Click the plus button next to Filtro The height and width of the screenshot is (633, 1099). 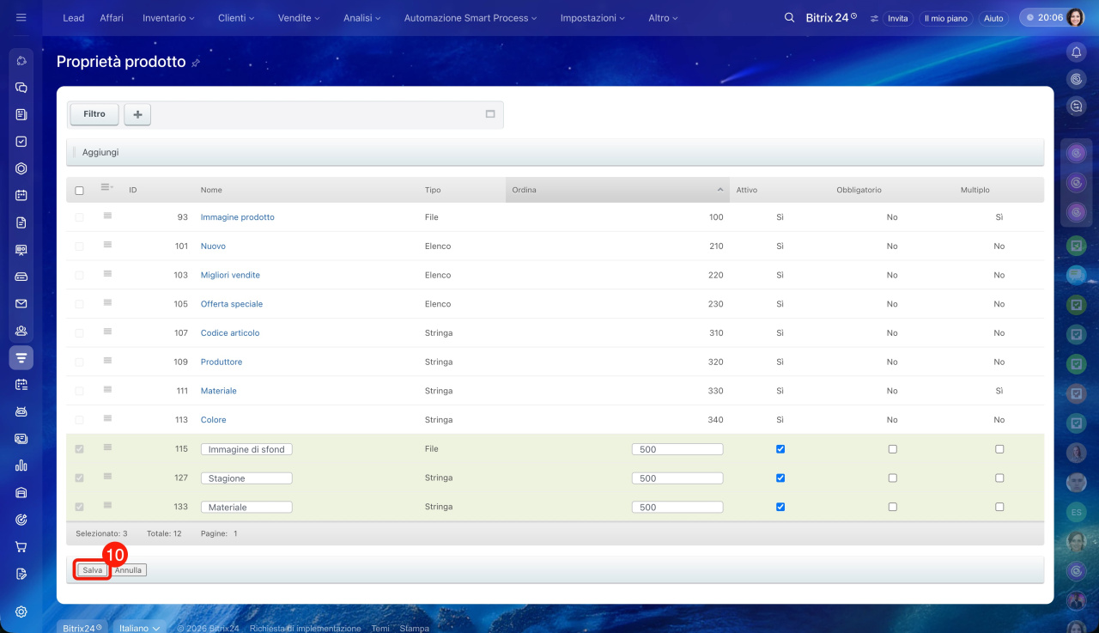137,114
